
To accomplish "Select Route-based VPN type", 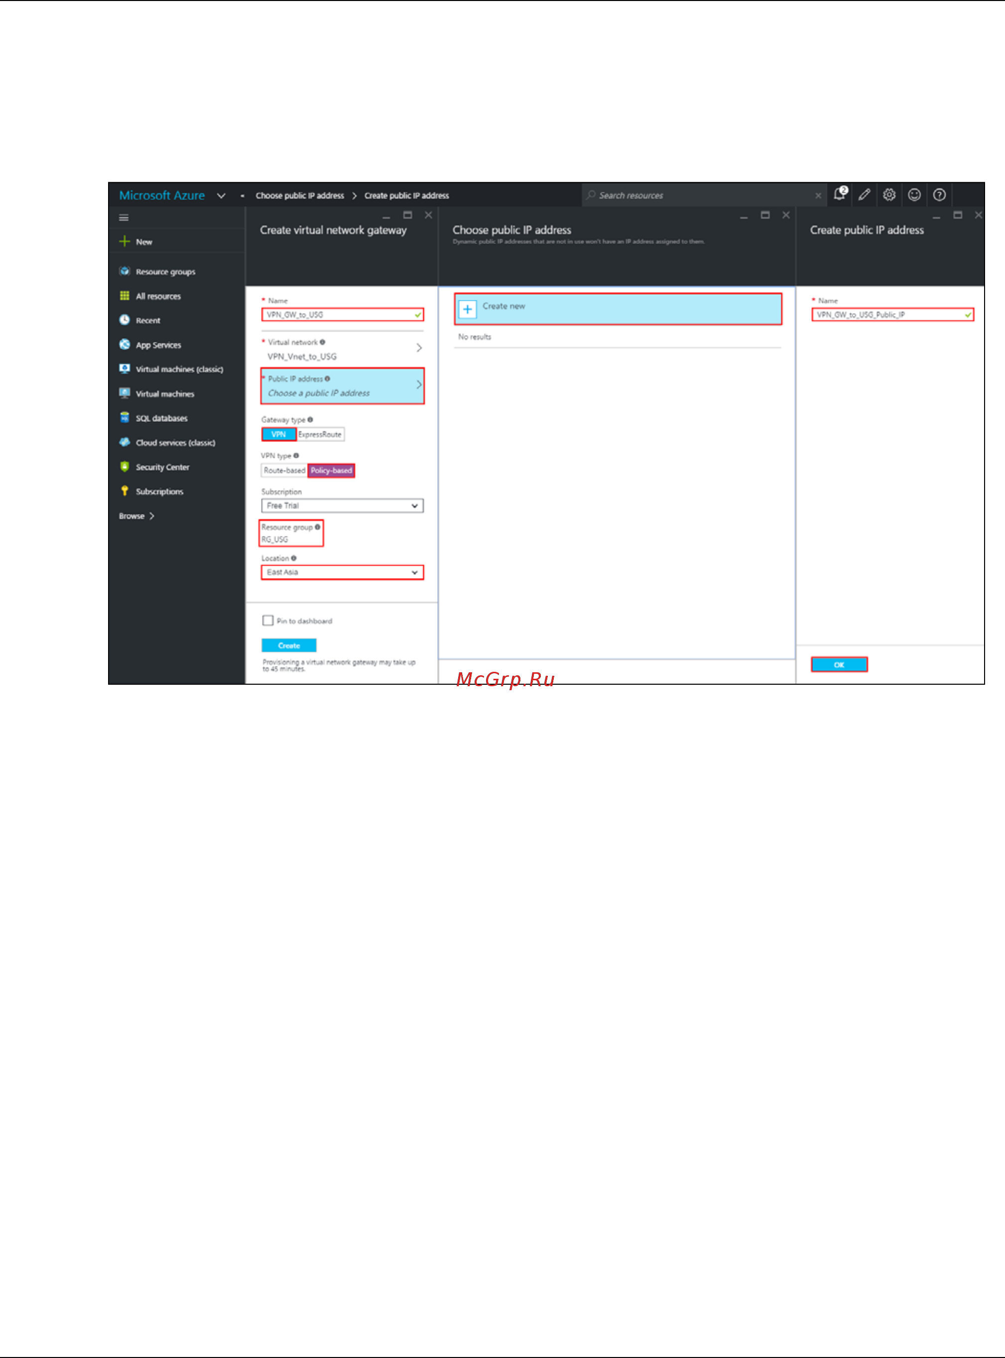I will click(x=284, y=470).
